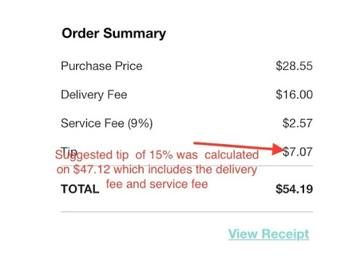Image resolution: width=357 pixels, height=260 pixels.
Task: Click the Order Summary heading
Action: (114, 33)
